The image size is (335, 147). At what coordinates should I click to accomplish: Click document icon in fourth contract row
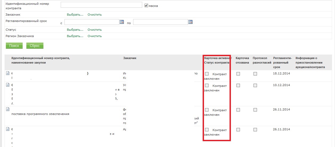tap(8, 129)
